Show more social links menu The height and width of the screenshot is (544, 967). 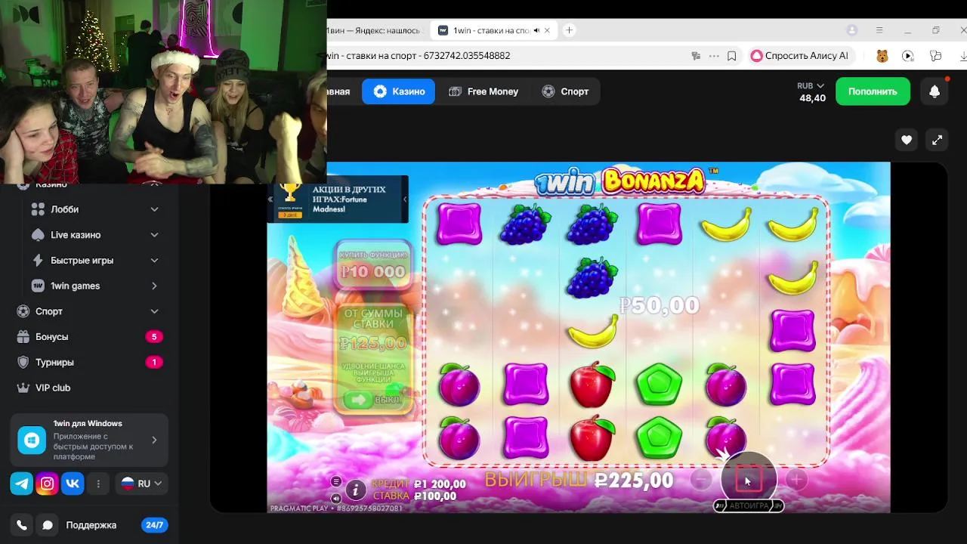pyautogui.click(x=98, y=484)
